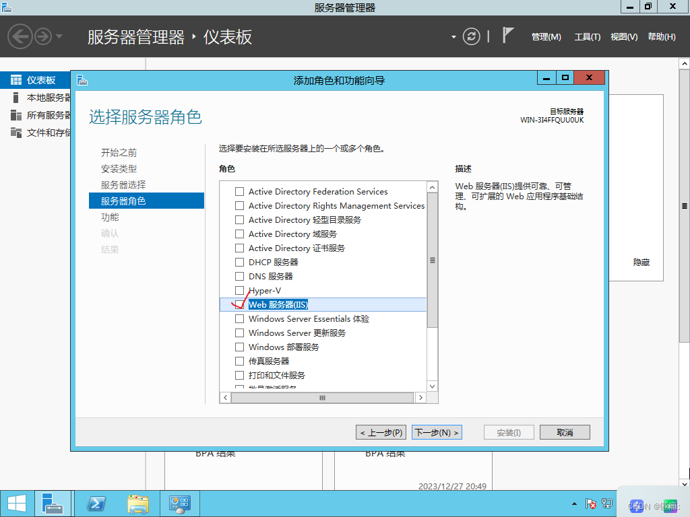Open File Explorer from taskbar
690x517 pixels.
138,504
